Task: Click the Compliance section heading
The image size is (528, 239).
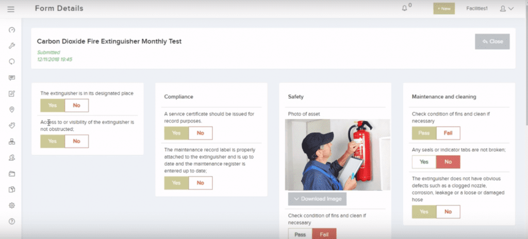Action: click(x=179, y=97)
